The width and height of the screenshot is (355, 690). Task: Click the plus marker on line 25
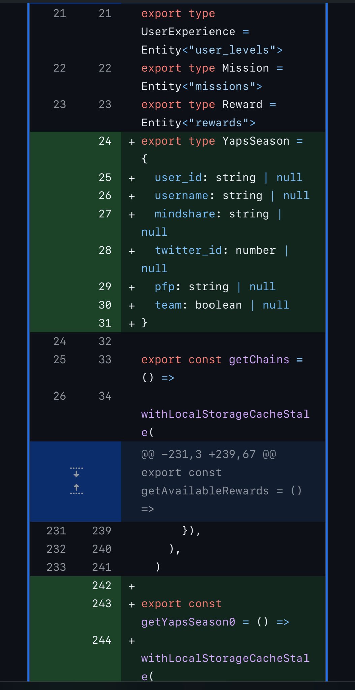click(132, 178)
